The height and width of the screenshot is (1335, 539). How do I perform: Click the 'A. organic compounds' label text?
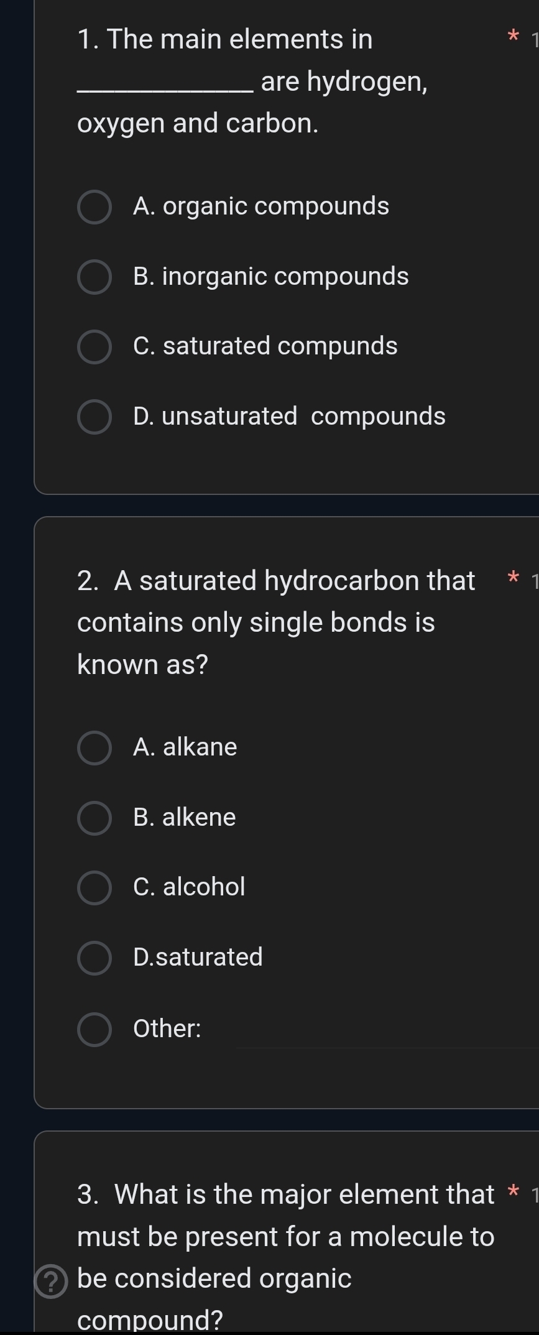pos(261,206)
